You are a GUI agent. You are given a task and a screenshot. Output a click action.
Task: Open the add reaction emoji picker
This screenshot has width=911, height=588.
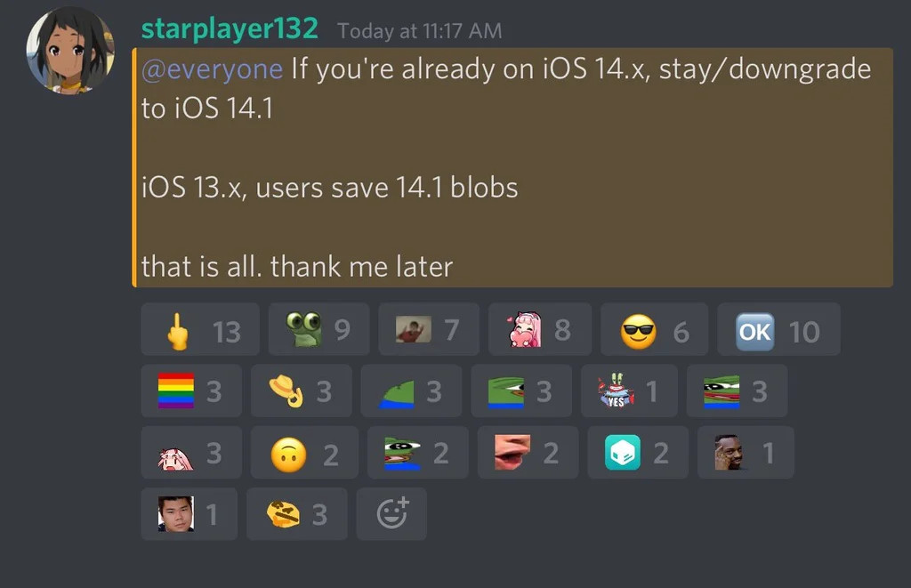tap(391, 514)
